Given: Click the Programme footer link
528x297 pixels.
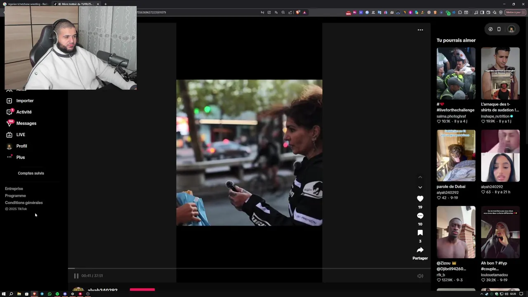Looking at the screenshot, I should point(15,196).
